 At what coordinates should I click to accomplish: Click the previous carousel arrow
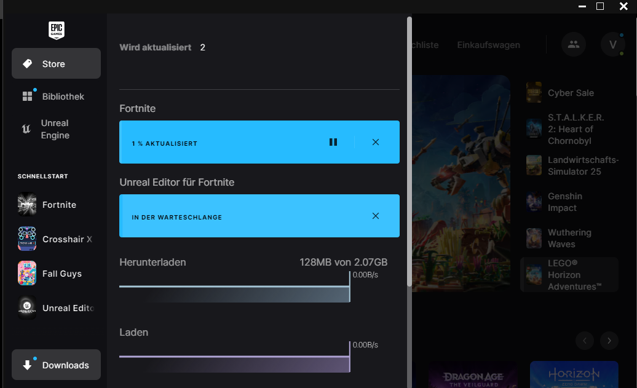(585, 341)
